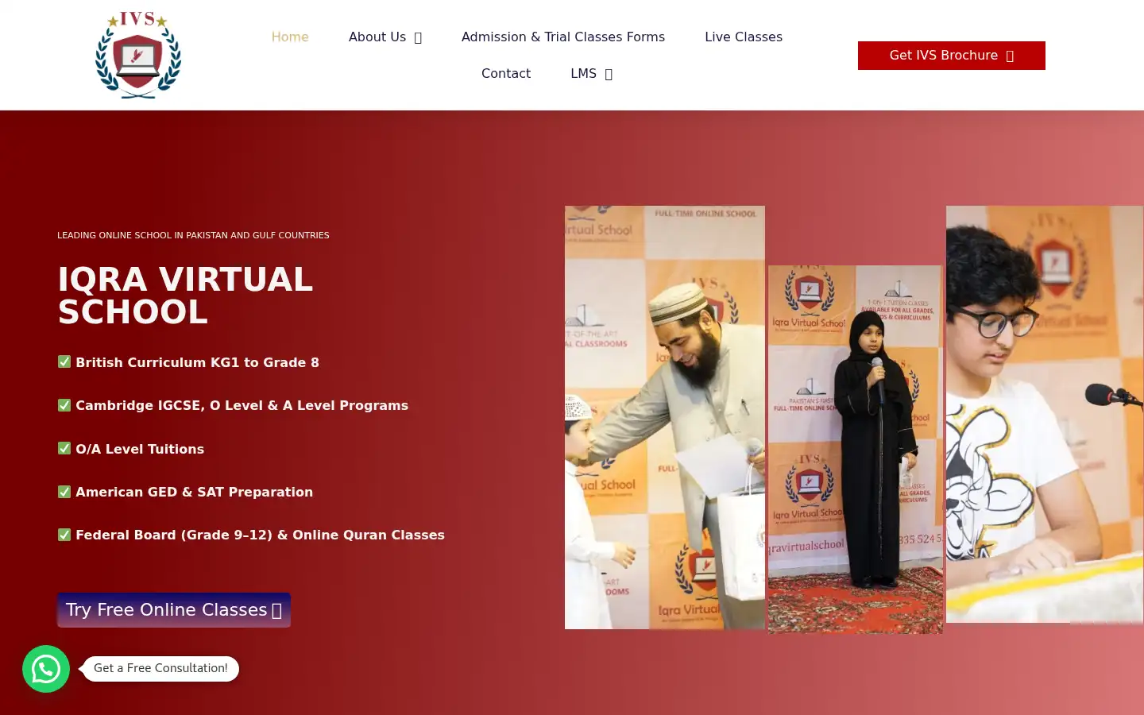Open the WhatsApp chat icon
This screenshot has width=1144, height=715.
(x=46, y=669)
